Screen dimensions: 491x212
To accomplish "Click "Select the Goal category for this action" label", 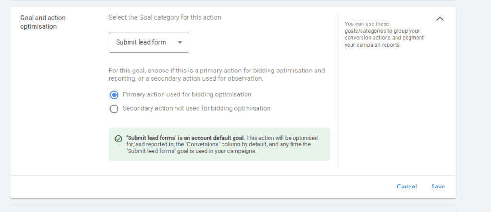I will click(x=165, y=18).
